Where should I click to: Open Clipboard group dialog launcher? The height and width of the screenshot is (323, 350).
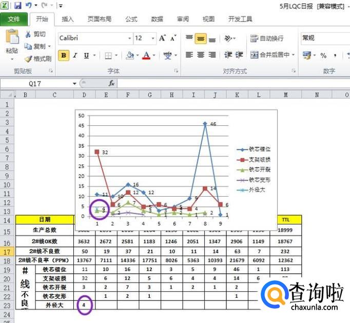pos(51,71)
